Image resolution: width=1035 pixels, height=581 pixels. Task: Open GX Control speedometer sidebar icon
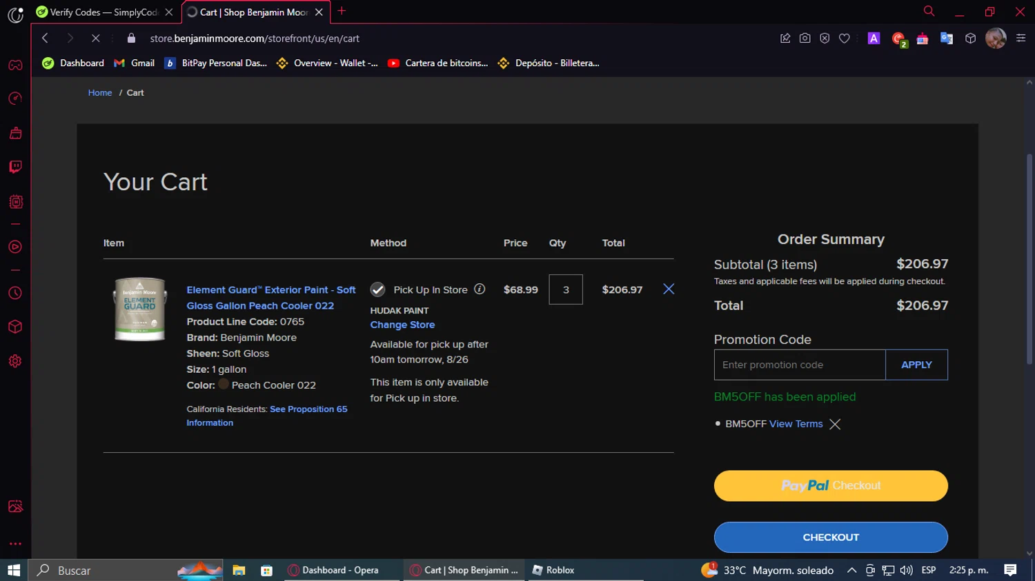coord(15,99)
